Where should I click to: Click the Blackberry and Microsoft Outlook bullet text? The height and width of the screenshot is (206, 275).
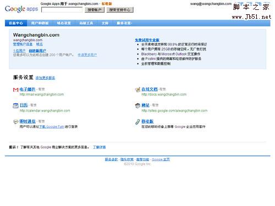click(x=170, y=54)
